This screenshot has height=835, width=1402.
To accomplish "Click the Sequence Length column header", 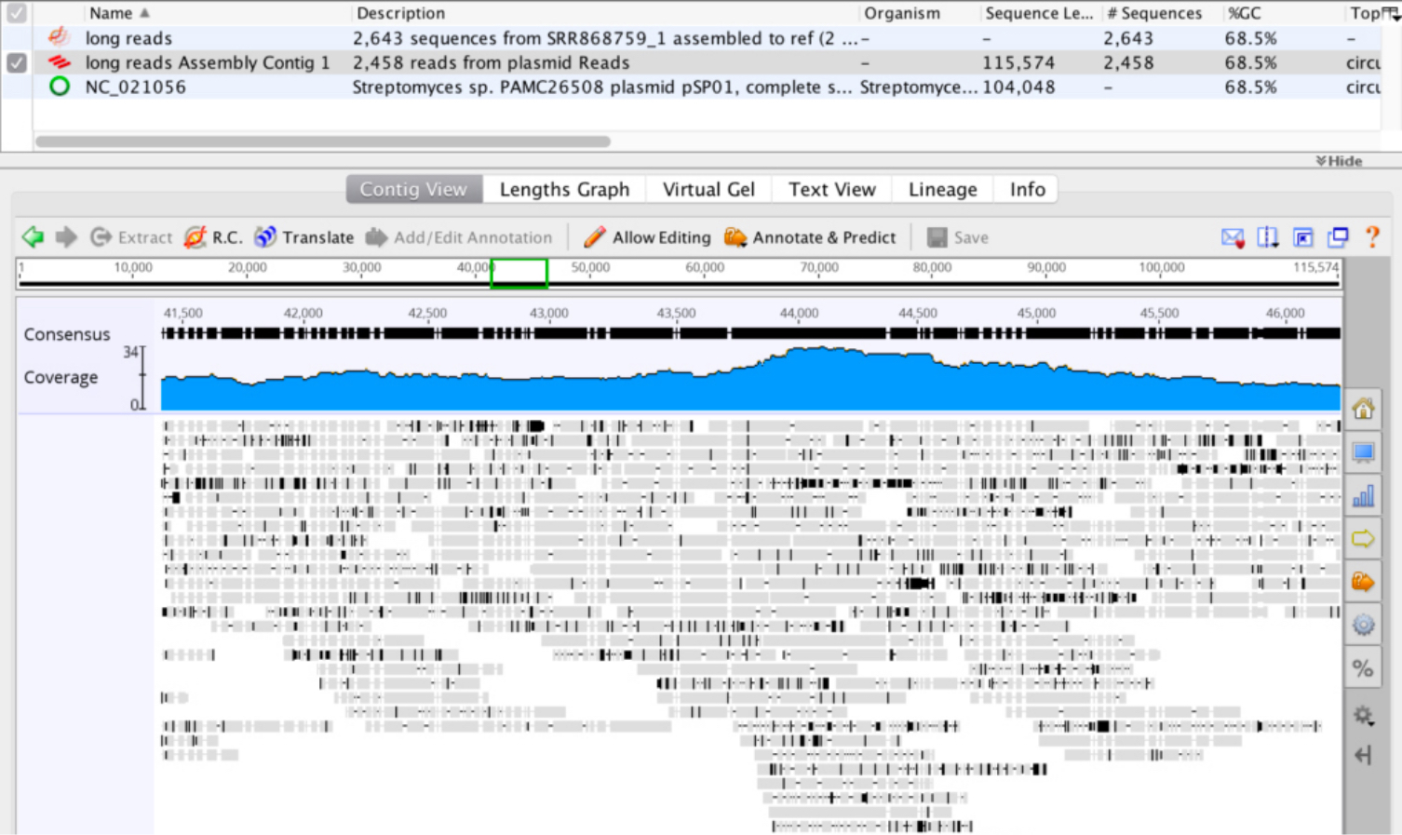I will coord(1039,13).
